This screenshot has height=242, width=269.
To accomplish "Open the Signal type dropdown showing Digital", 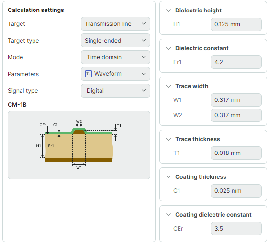I will coord(115,91).
